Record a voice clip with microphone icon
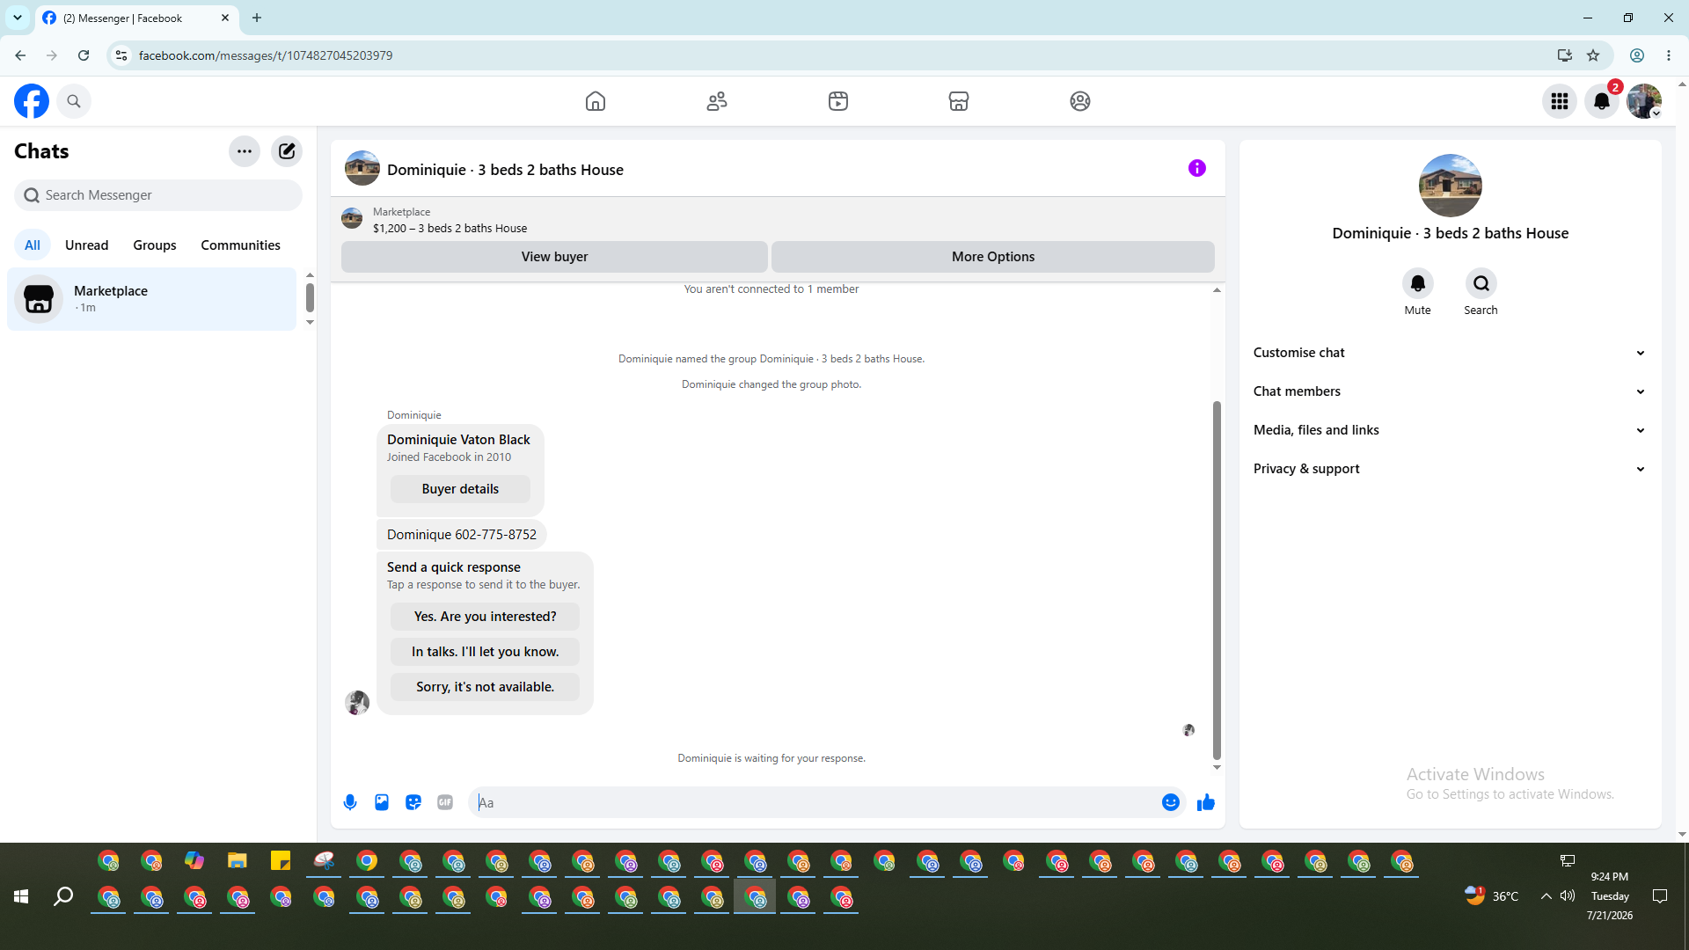Viewport: 1689px width, 950px height. [350, 802]
